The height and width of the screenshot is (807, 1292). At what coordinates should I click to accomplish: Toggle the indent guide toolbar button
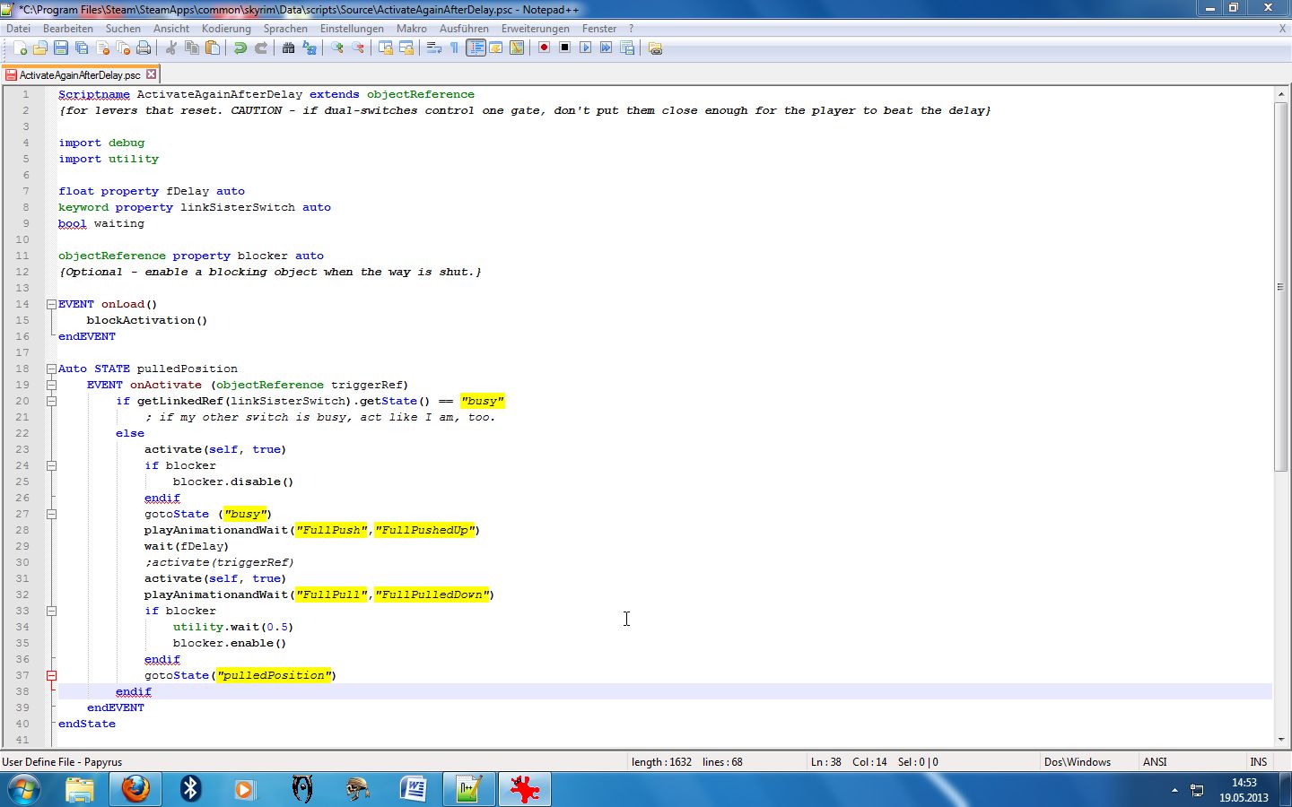[476, 48]
